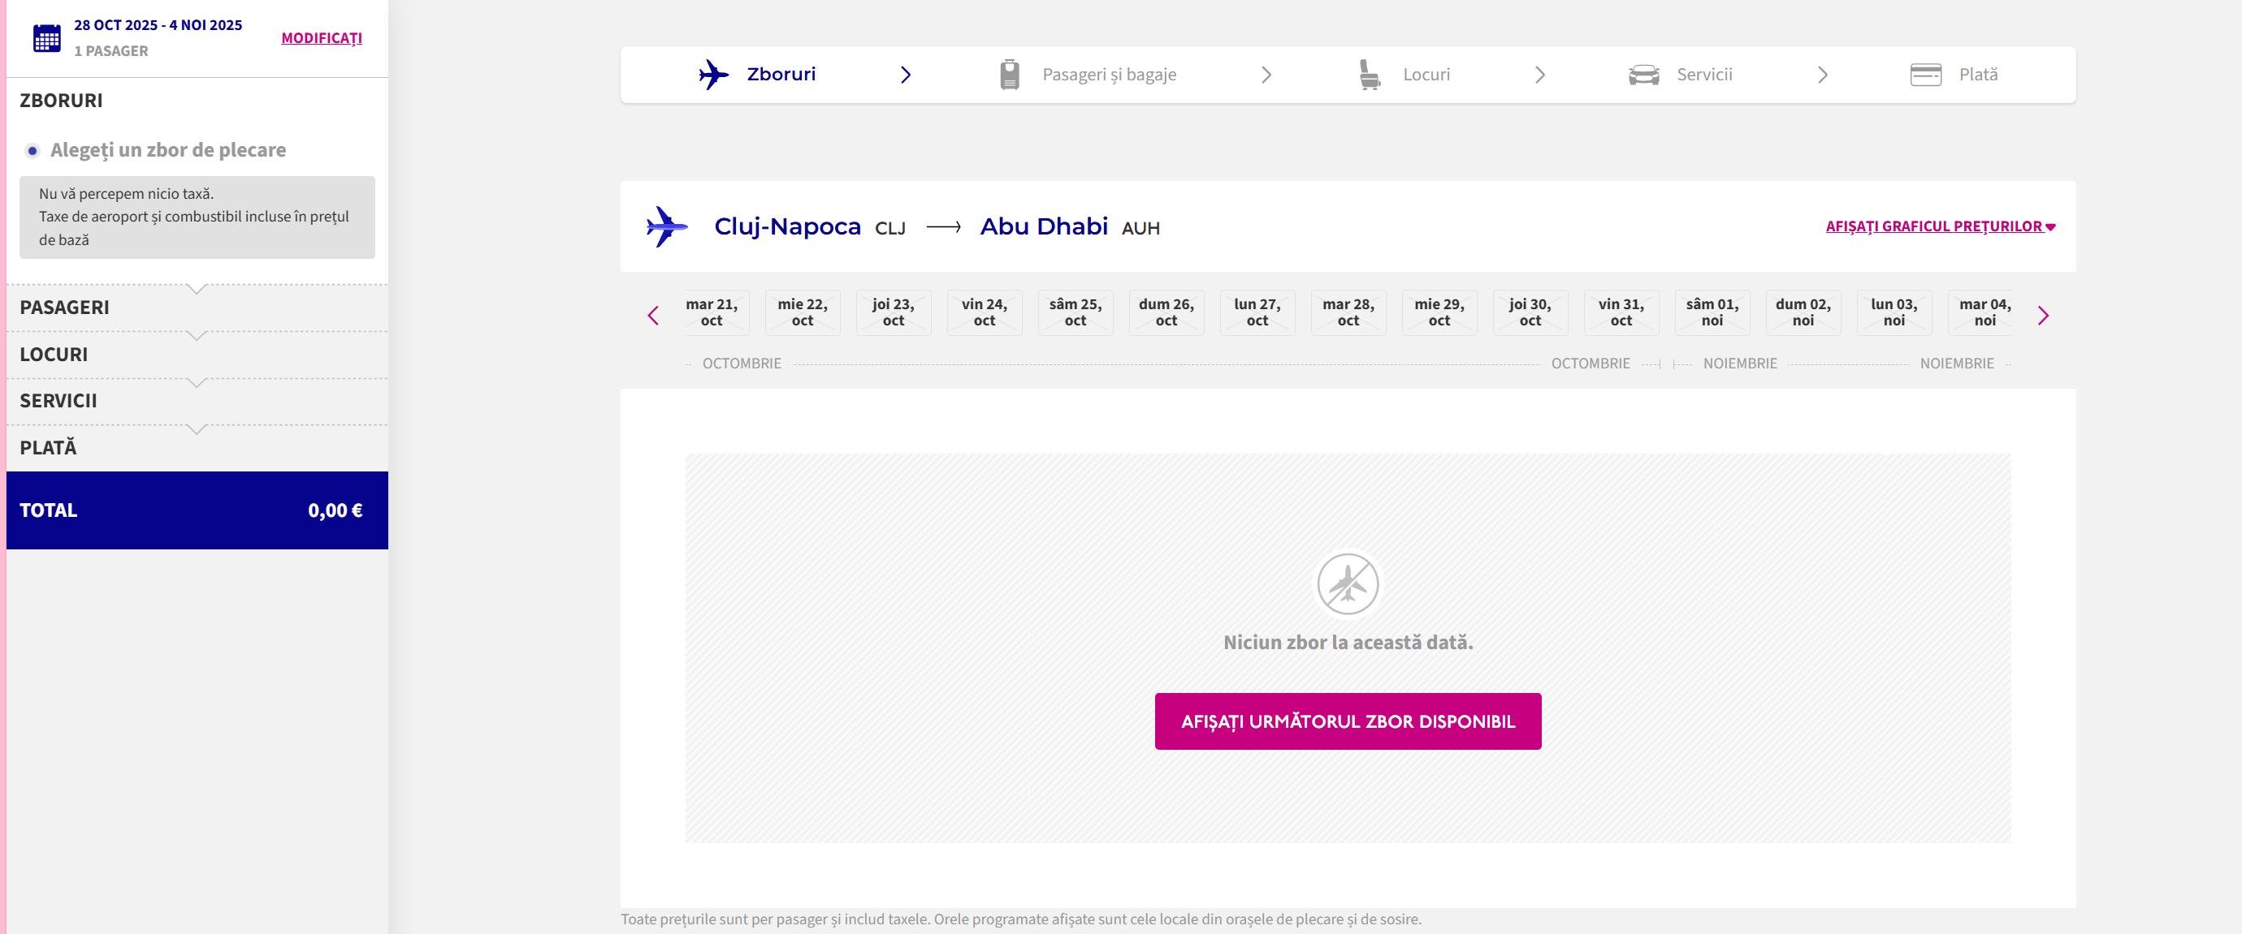Click the car icon beside Servicii
2242x934 pixels.
pos(1643,75)
